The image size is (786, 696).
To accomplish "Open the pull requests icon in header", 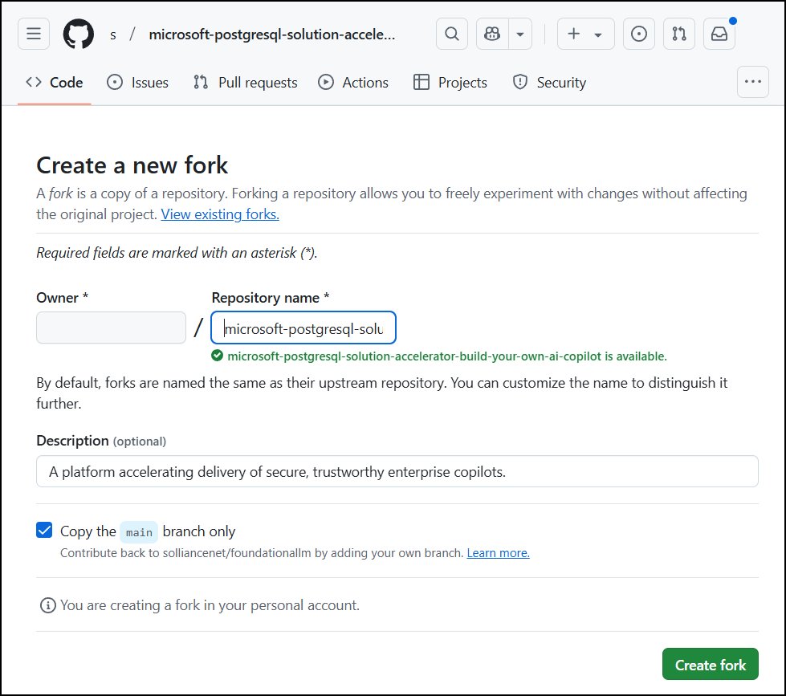I will (x=678, y=34).
